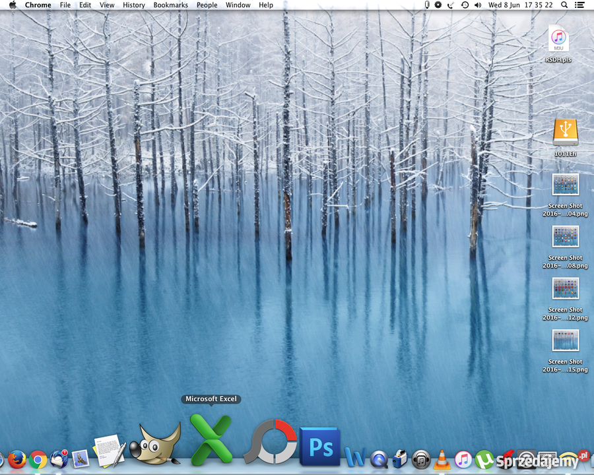This screenshot has height=475, width=594.
Task: Open the Time Machine status menu
Action: click(x=464, y=5)
